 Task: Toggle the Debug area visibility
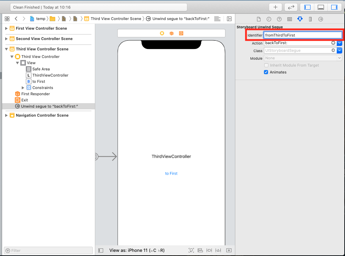pyautogui.click(x=321, y=7)
